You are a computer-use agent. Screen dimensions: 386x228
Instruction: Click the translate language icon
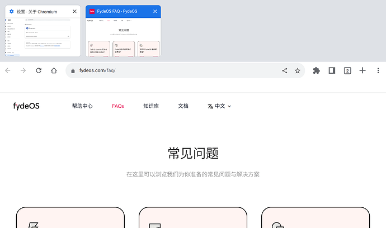tap(210, 106)
